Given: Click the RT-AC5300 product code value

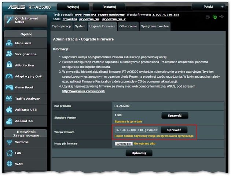Looking at the screenshot, I should [122, 106].
